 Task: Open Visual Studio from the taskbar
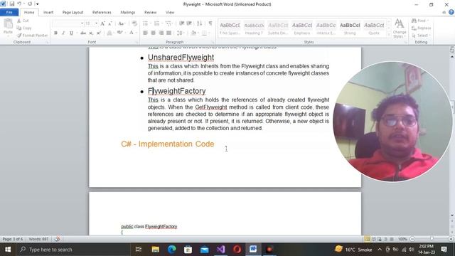click(221, 250)
